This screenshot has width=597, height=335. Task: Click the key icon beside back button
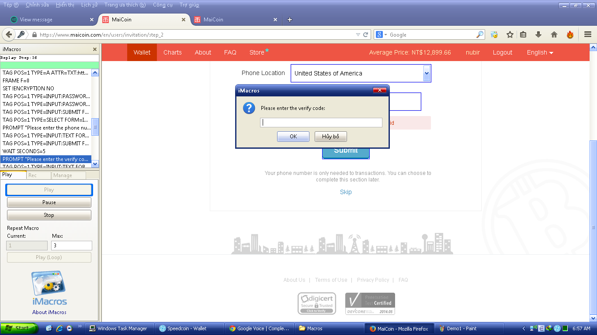21,34
